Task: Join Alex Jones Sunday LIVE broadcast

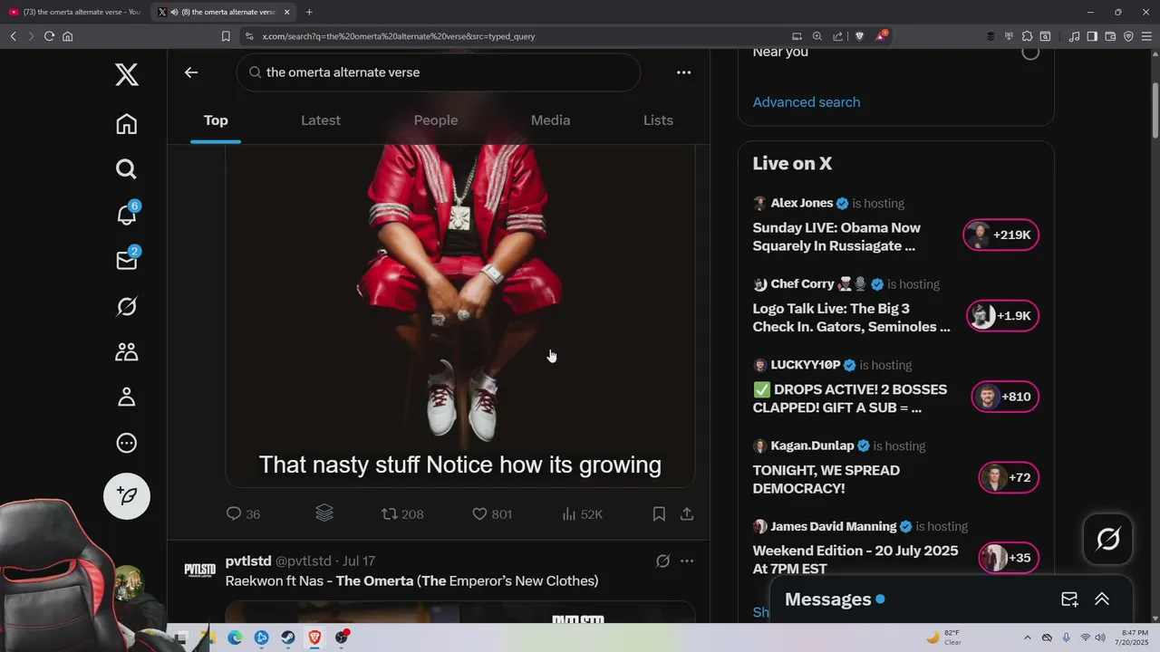Action: pyautogui.click(x=836, y=236)
